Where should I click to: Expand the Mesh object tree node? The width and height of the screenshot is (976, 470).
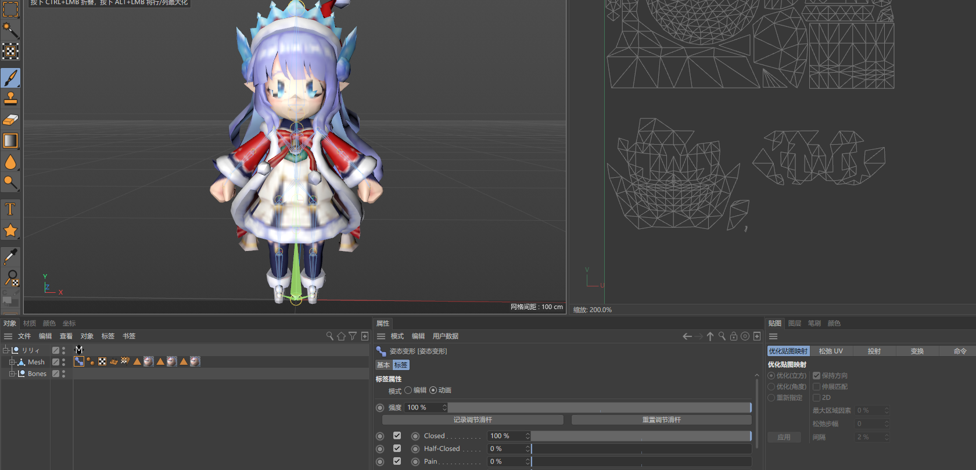click(x=12, y=361)
